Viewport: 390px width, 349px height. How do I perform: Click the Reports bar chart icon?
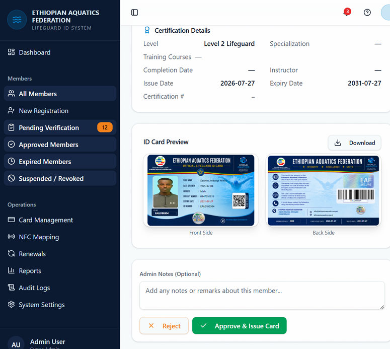click(x=11, y=270)
